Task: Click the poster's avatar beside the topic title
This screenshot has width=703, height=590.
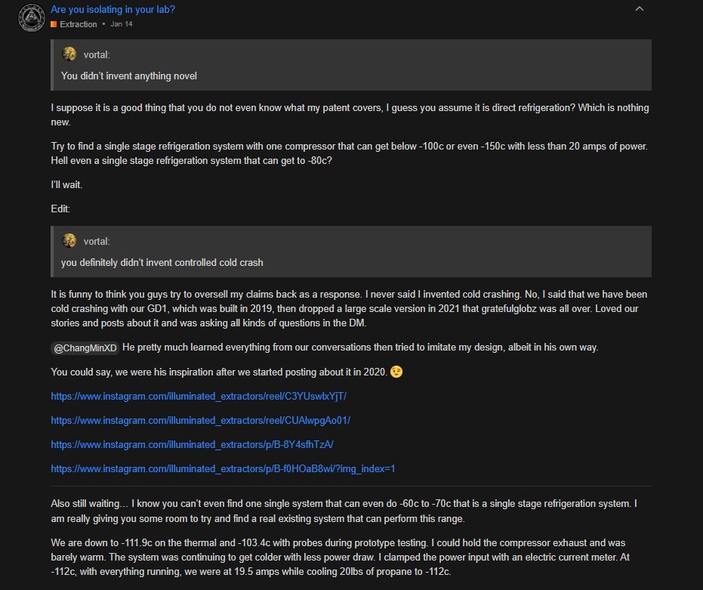Action: 32,17
